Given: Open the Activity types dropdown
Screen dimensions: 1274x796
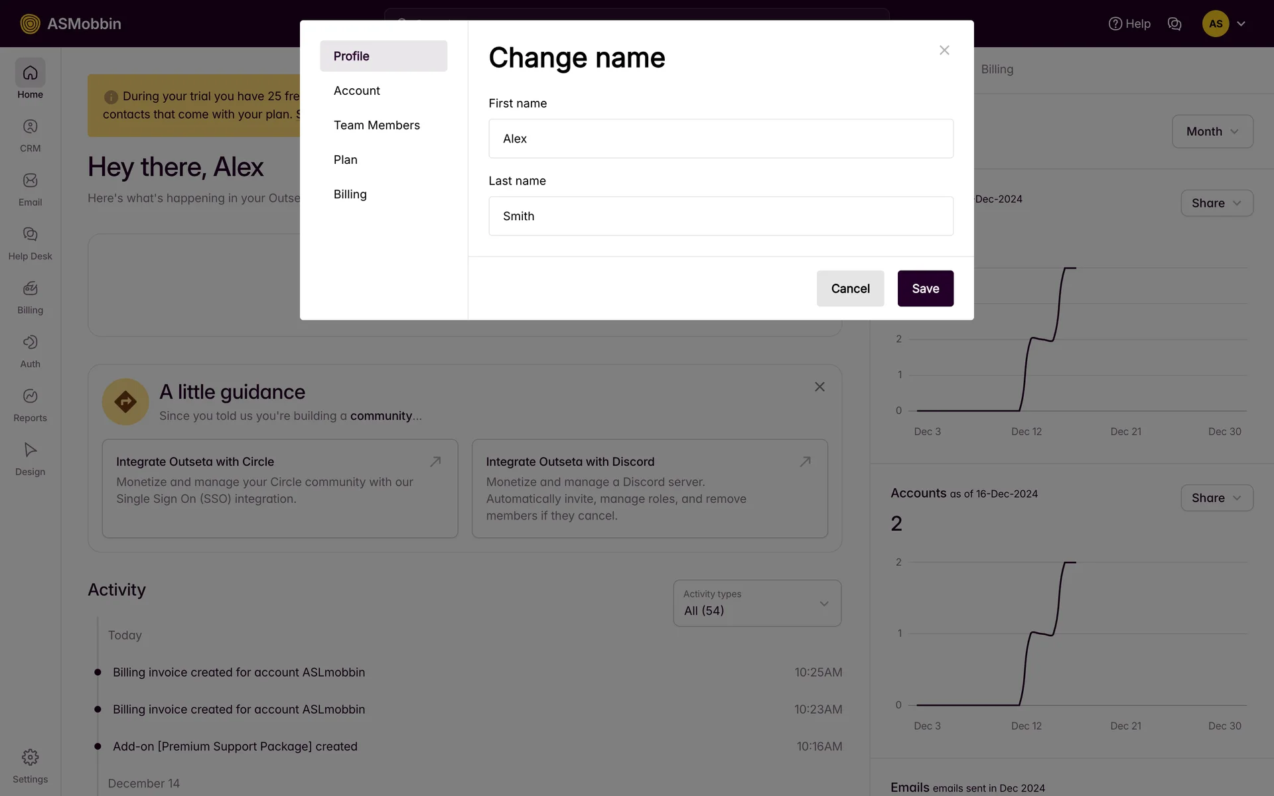Looking at the screenshot, I should click(756, 603).
